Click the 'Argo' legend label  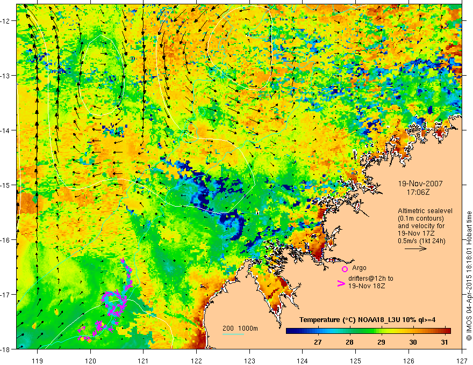click(x=359, y=268)
